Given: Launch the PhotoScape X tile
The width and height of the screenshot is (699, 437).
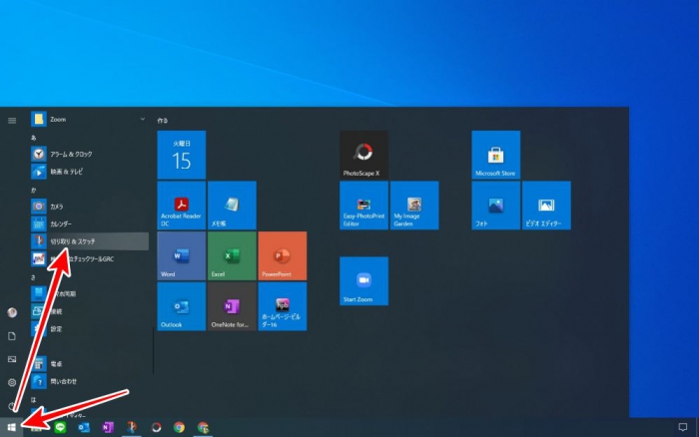Looking at the screenshot, I should click(363, 155).
